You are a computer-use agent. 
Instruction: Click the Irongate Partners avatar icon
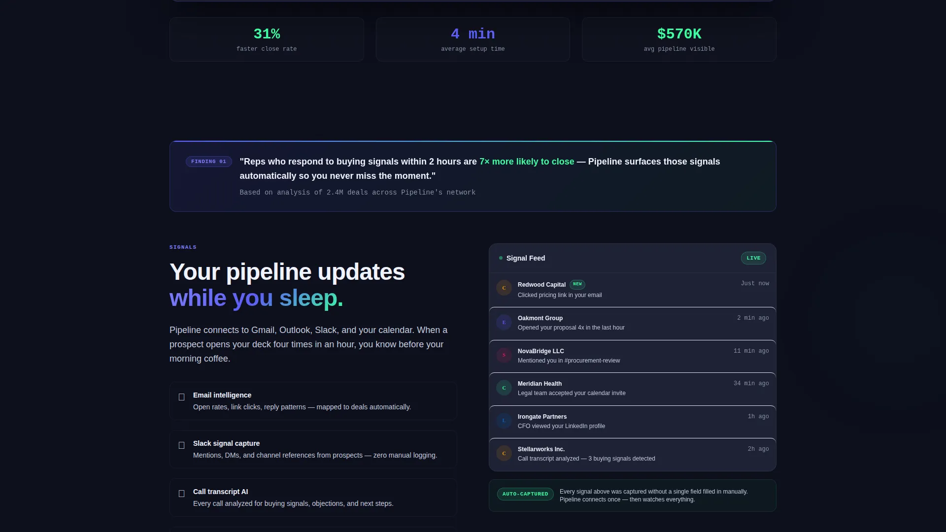(504, 421)
